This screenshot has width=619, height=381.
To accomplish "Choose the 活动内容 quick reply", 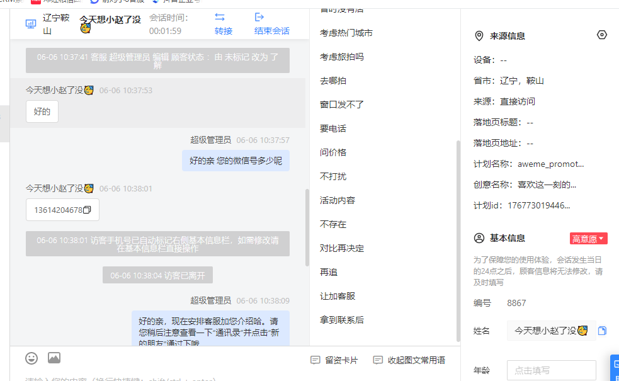I will pyautogui.click(x=338, y=200).
